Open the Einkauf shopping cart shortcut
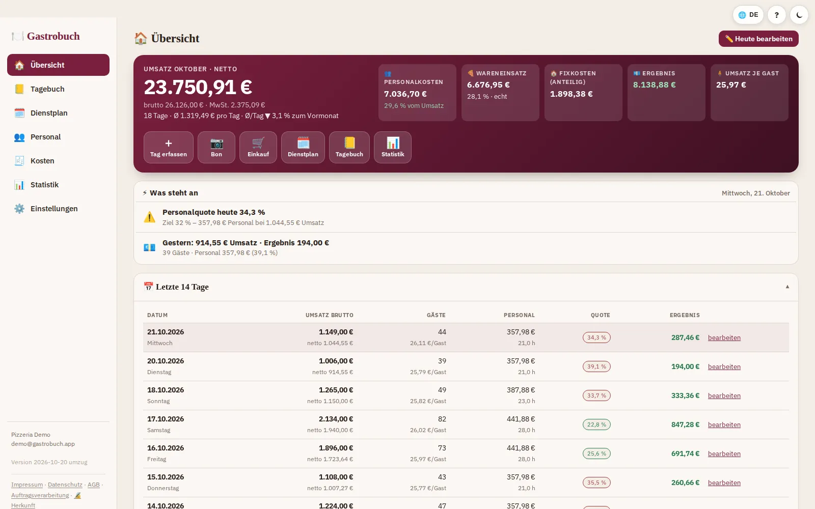Screen dimensions: 815x509 (x=258, y=148)
